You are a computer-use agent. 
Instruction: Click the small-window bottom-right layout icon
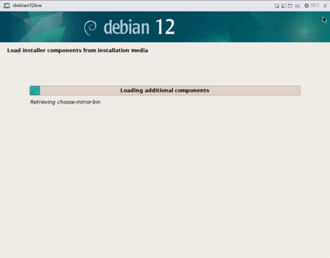point(277,6)
